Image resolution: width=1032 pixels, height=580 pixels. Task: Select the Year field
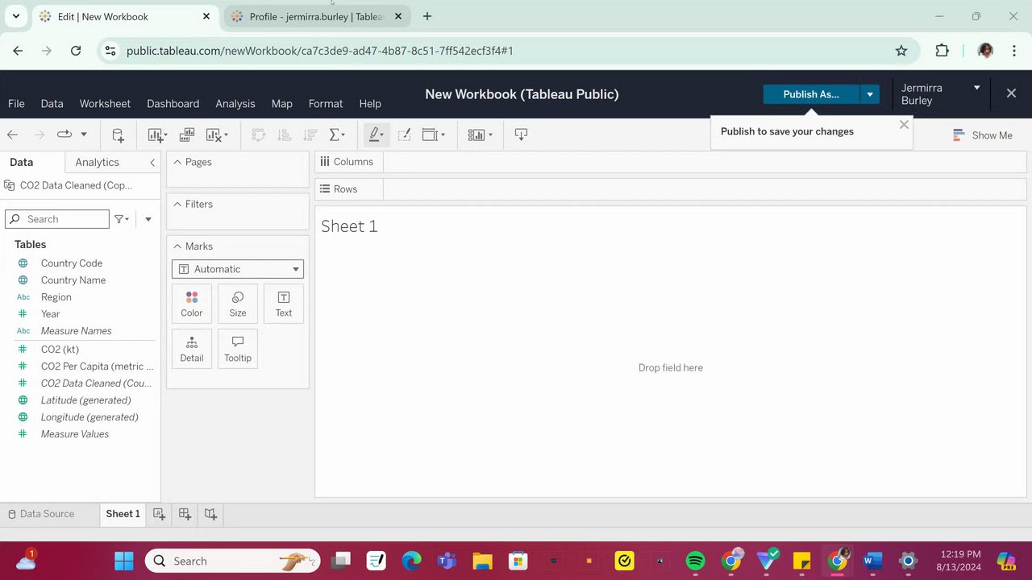pyautogui.click(x=50, y=314)
